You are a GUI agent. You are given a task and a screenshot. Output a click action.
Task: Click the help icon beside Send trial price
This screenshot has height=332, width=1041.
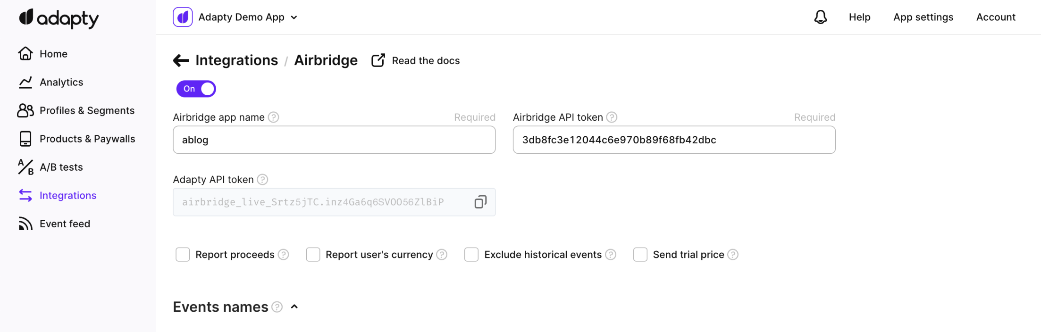pyautogui.click(x=733, y=255)
